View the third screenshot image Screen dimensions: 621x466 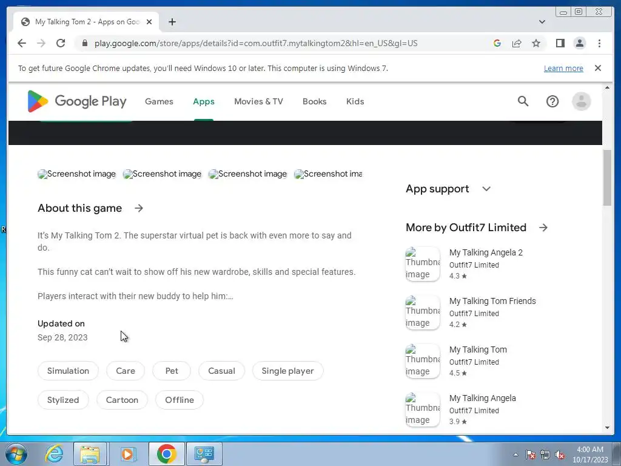click(x=247, y=174)
